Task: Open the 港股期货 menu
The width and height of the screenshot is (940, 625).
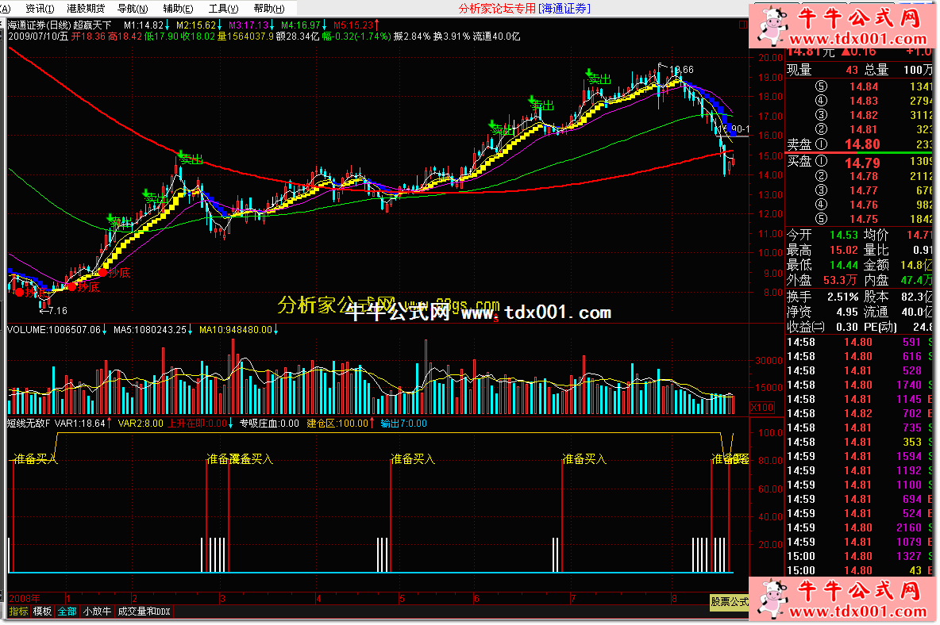Action: point(86,9)
